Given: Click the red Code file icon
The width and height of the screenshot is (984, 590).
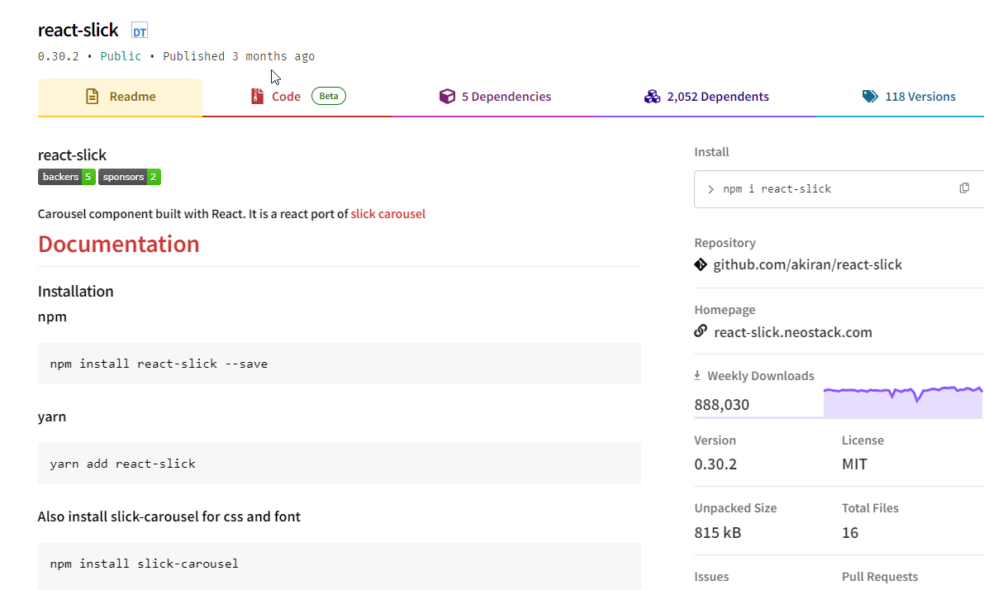Looking at the screenshot, I should pyautogui.click(x=257, y=96).
